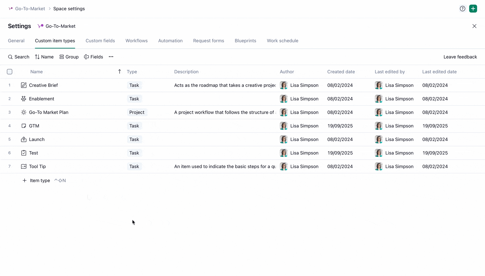Click the green plus create button
The image size is (485, 276).
[x=473, y=9]
